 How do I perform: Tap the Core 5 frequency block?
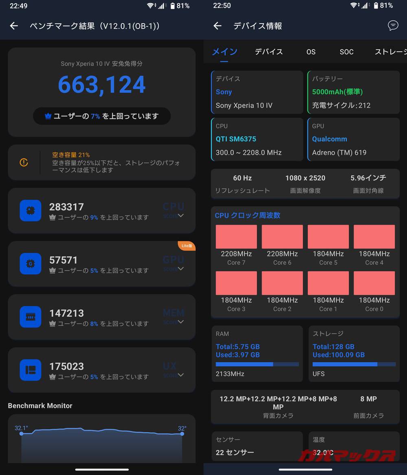[x=328, y=236]
